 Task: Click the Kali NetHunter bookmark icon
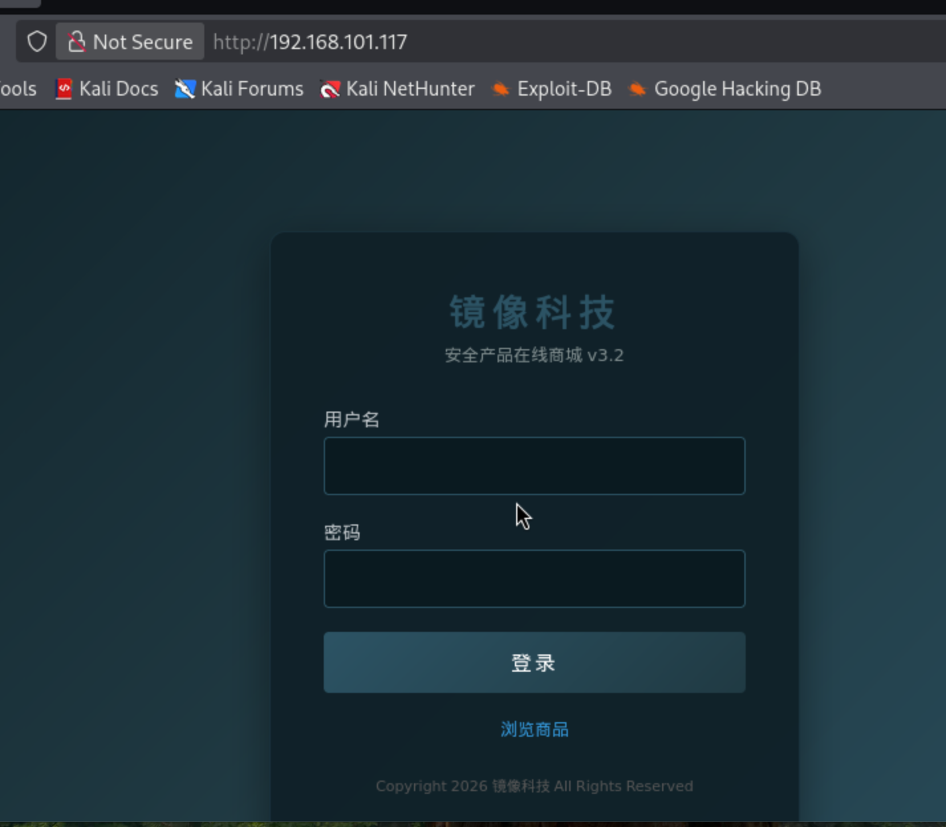(330, 89)
